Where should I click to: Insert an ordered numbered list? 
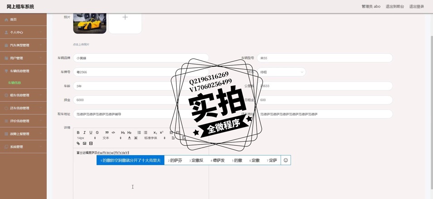click(x=139, y=133)
